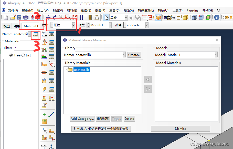This screenshot has width=233, height=149.
Task: Click the Filter input field
Action: pos(24,48)
